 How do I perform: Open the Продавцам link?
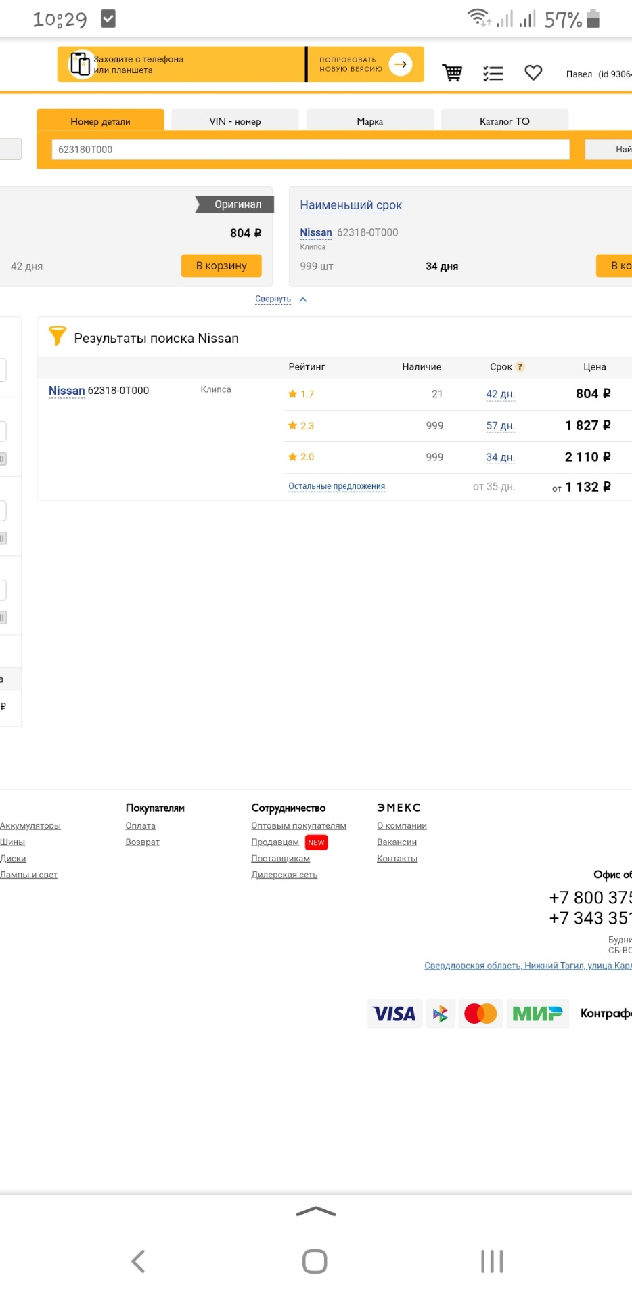coord(275,842)
